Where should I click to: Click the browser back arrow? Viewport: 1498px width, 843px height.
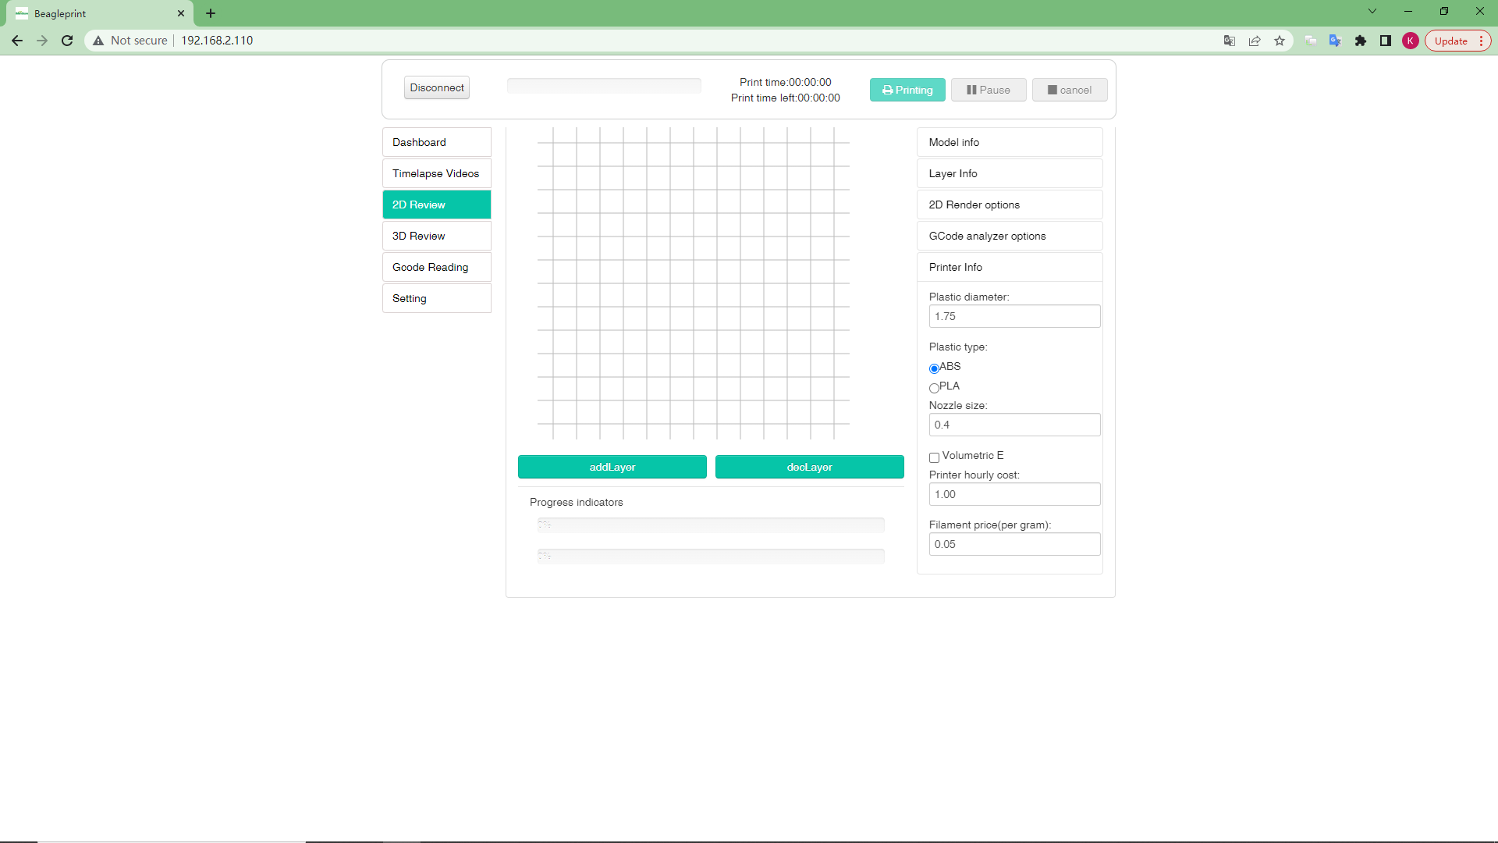click(17, 41)
